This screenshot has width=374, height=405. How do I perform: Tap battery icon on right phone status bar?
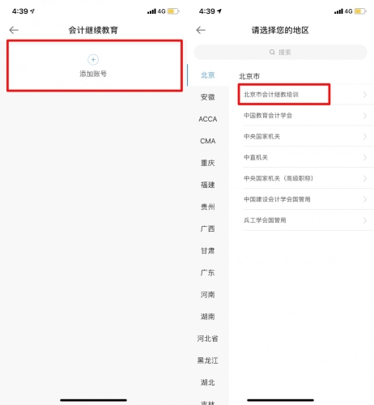pyautogui.click(x=360, y=11)
